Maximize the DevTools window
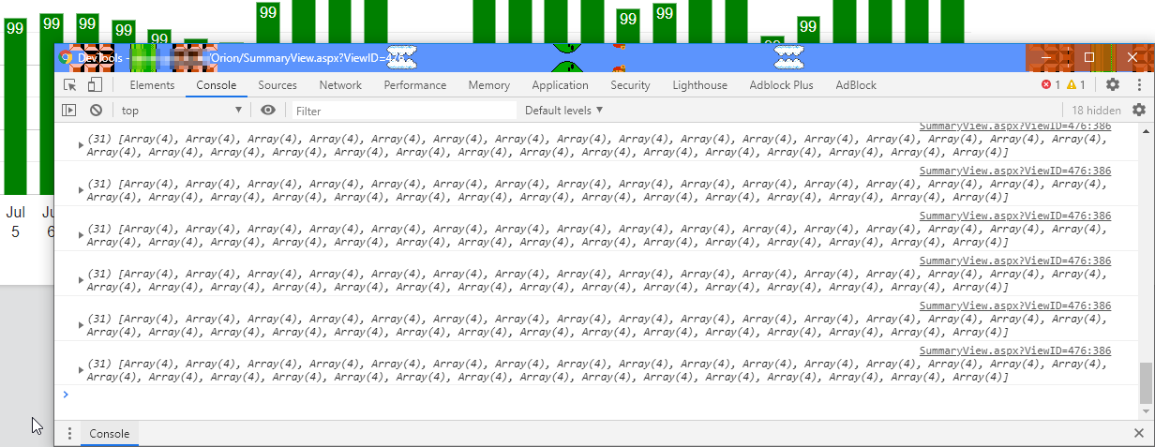Viewport: 1155px width, 447px height. point(1089,57)
